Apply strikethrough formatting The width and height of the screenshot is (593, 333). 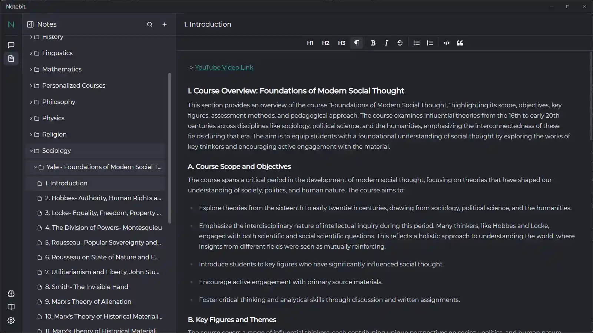(x=400, y=43)
